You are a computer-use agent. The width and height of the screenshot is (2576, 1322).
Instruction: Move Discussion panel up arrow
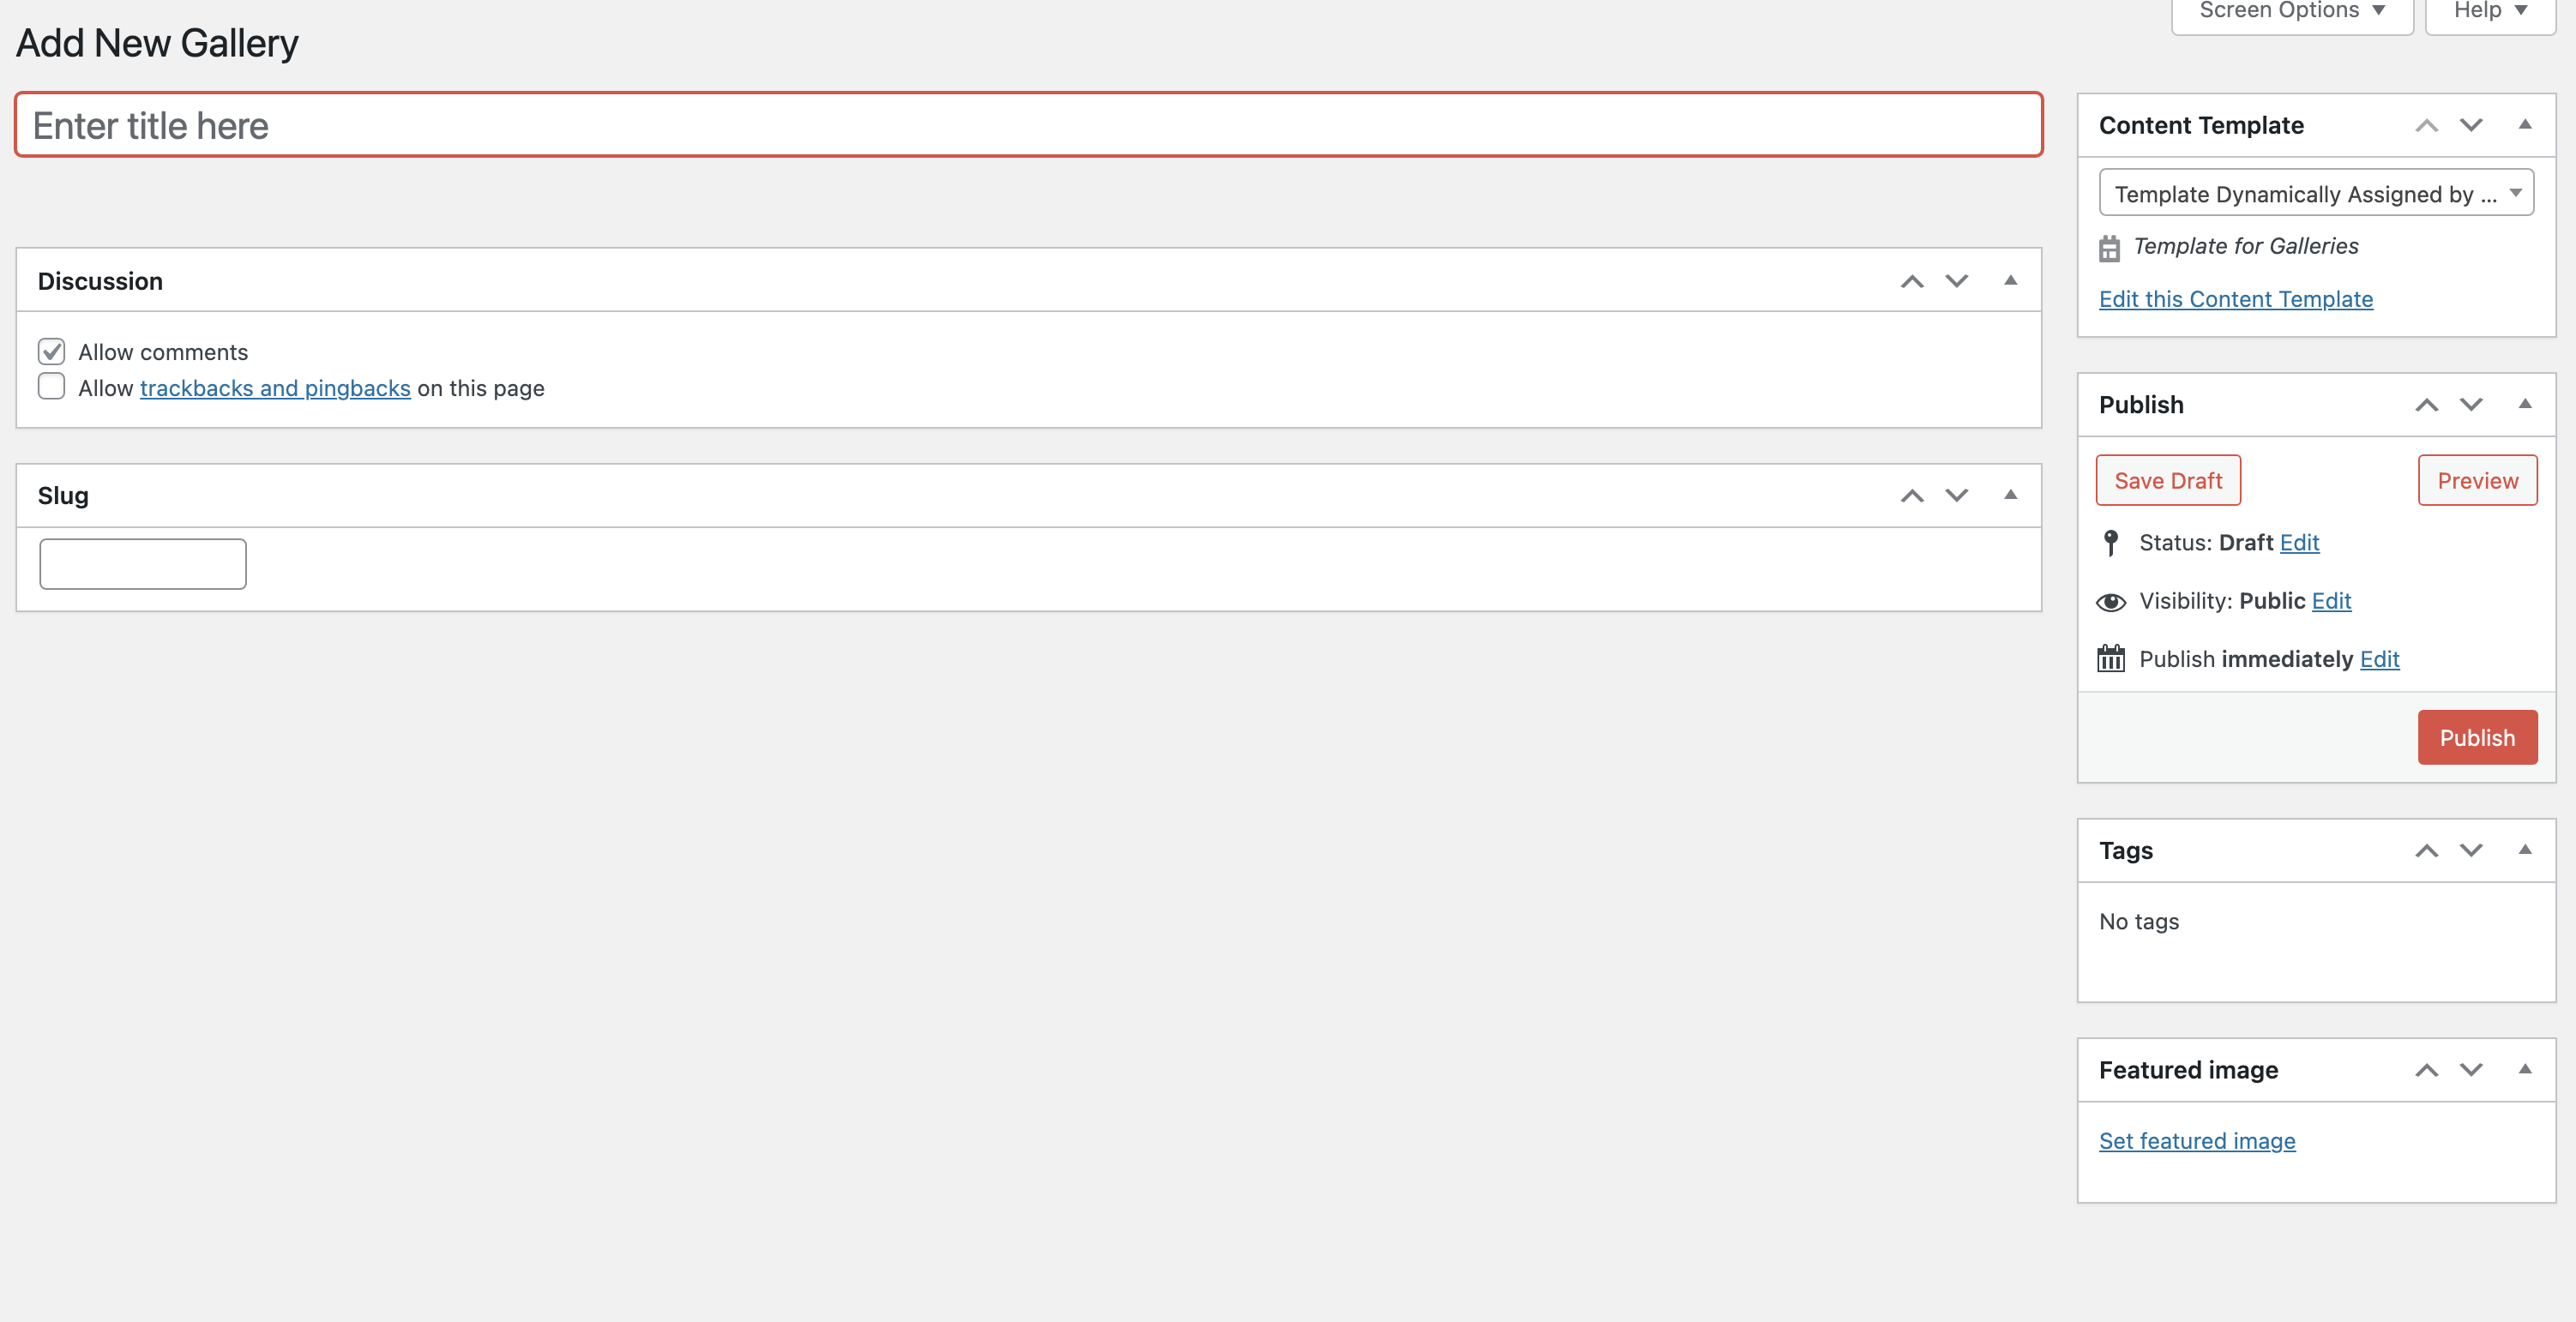point(1912,281)
